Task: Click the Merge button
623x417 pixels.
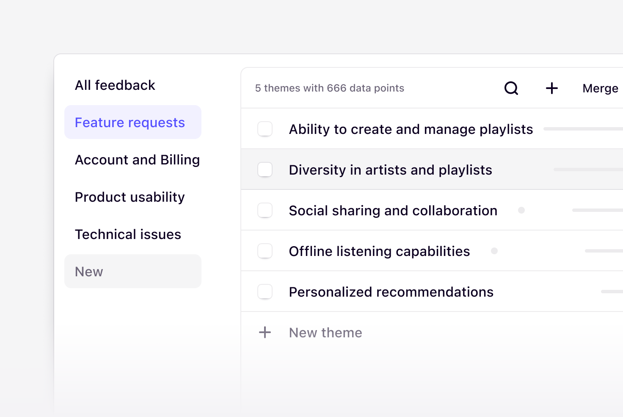Action: click(600, 88)
